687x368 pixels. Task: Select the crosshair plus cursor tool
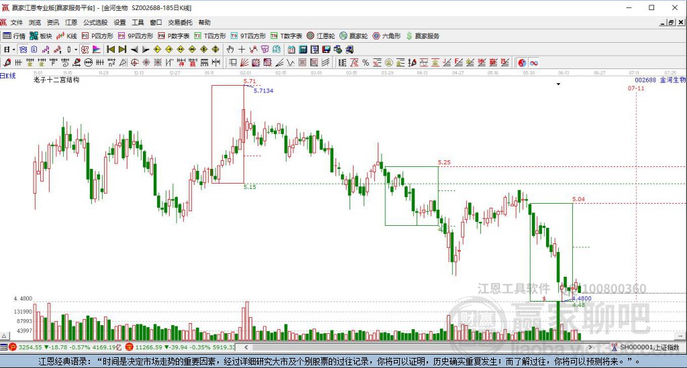tap(242, 50)
